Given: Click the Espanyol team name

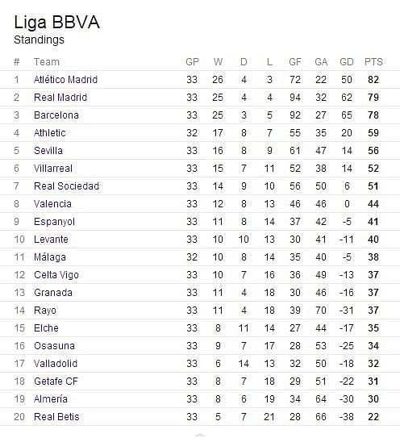Looking at the screenshot, I should click(54, 222).
